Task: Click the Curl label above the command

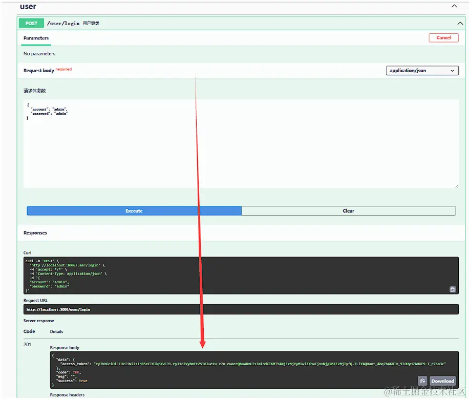Action: (x=27, y=253)
